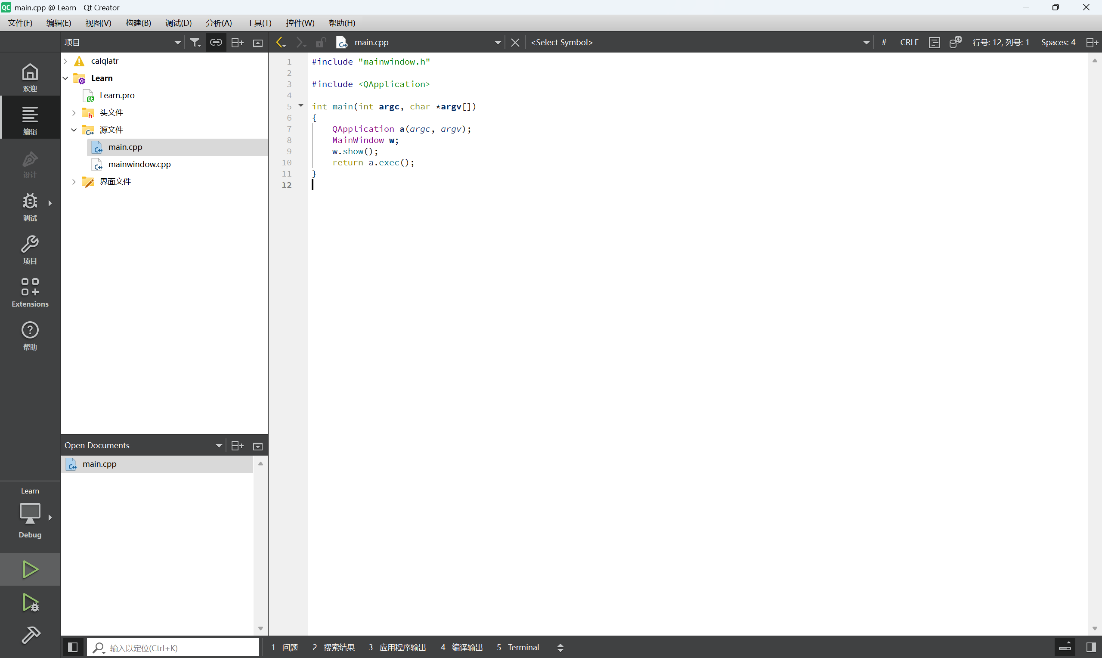Show the 2 搜索结果 search results pane
1102x658 pixels.
[333, 647]
